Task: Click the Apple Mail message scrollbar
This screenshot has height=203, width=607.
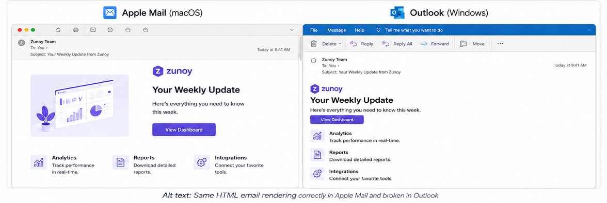Action: [300, 49]
